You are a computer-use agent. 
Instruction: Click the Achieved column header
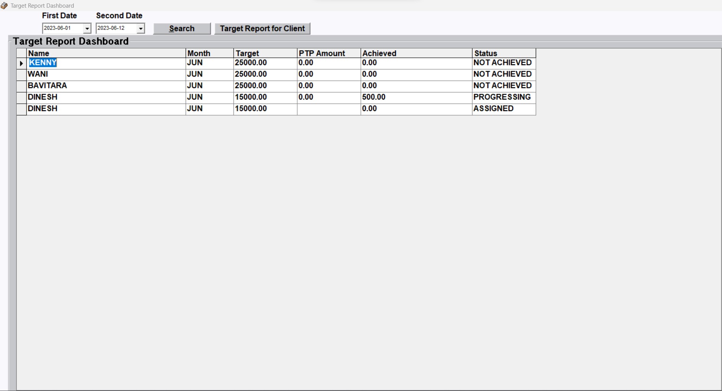416,53
